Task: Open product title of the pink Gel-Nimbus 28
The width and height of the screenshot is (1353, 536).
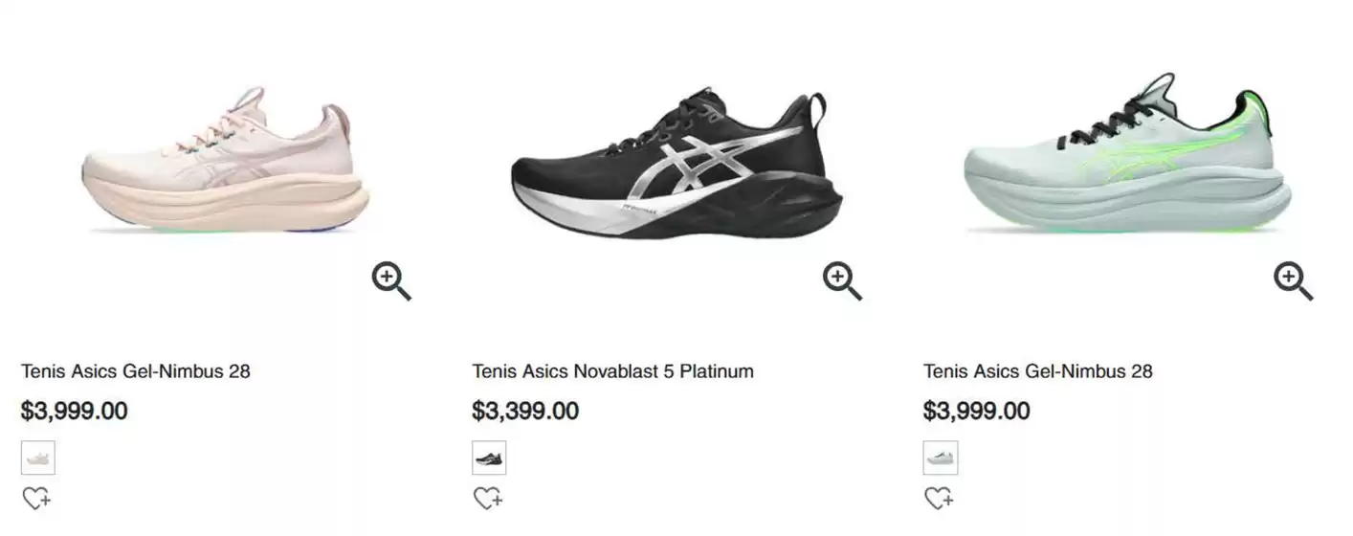Action: point(135,371)
